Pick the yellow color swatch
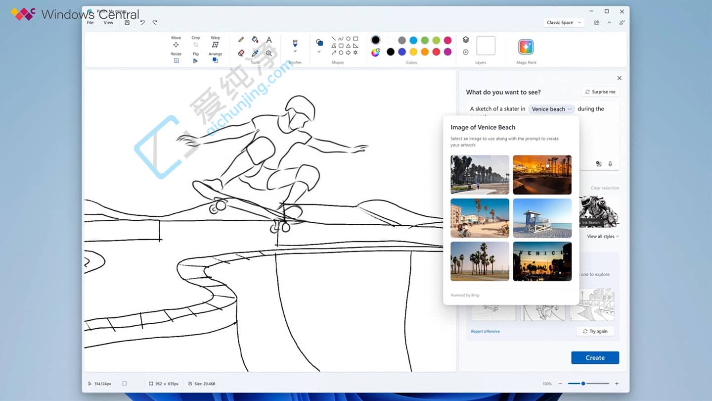712x401 pixels. [x=413, y=52]
